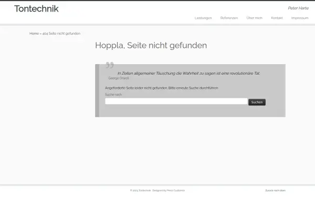This screenshot has height=197, width=315.
Task: Click the Zurück nach oben link
Action: [275, 190]
